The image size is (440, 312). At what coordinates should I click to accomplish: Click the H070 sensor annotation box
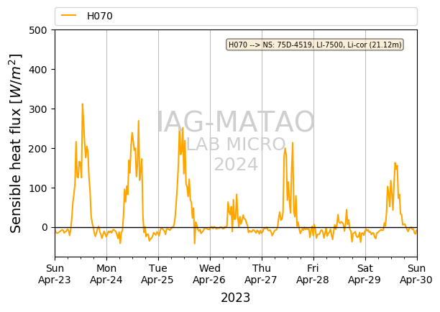click(315, 45)
